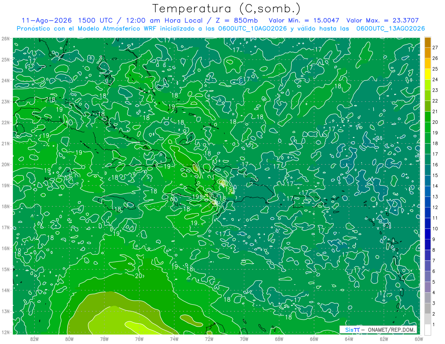Click the "ONAMET/REP.DOM." credit label
The image size is (445, 344).
click(392, 330)
